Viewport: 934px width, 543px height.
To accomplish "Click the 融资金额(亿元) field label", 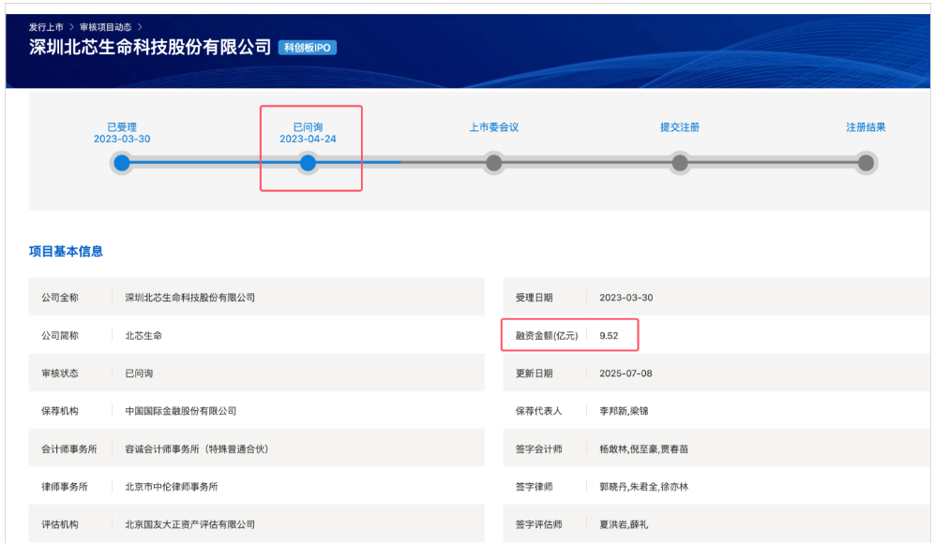I will click(x=546, y=335).
